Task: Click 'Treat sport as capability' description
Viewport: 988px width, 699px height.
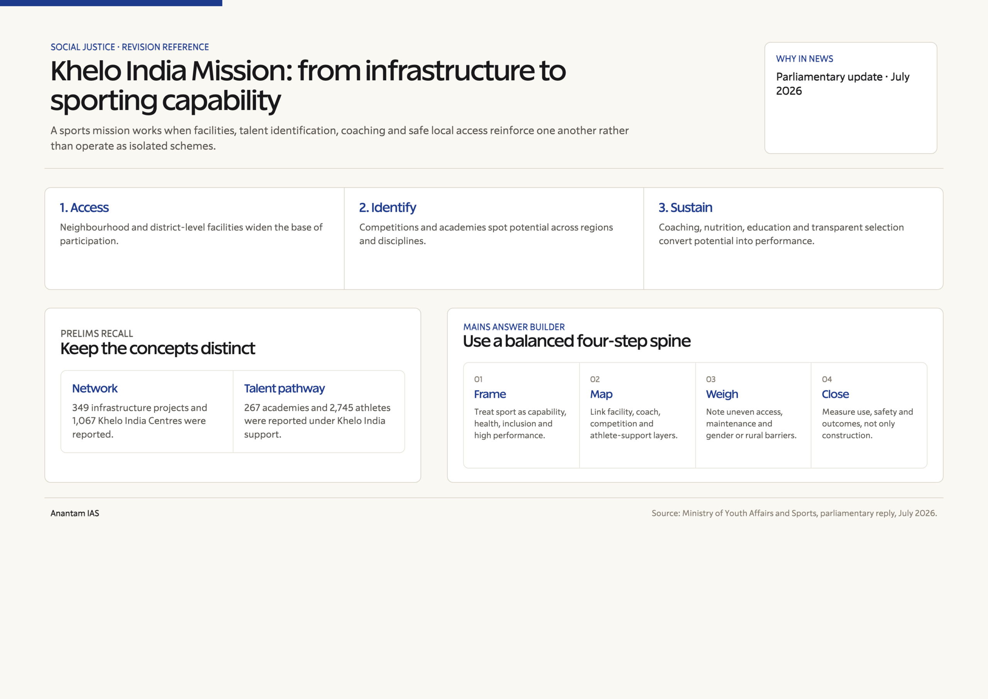Action: [x=520, y=423]
